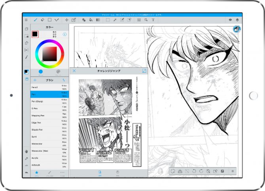Tap the user avatar on canvas
Image resolution: width=265 pixels, height=191 pixels.
(237, 29)
